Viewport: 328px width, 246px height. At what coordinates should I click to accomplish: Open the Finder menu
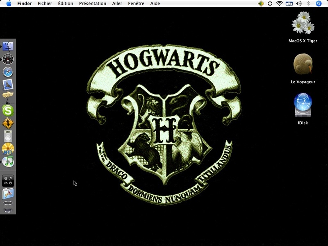click(x=25, y=4)
